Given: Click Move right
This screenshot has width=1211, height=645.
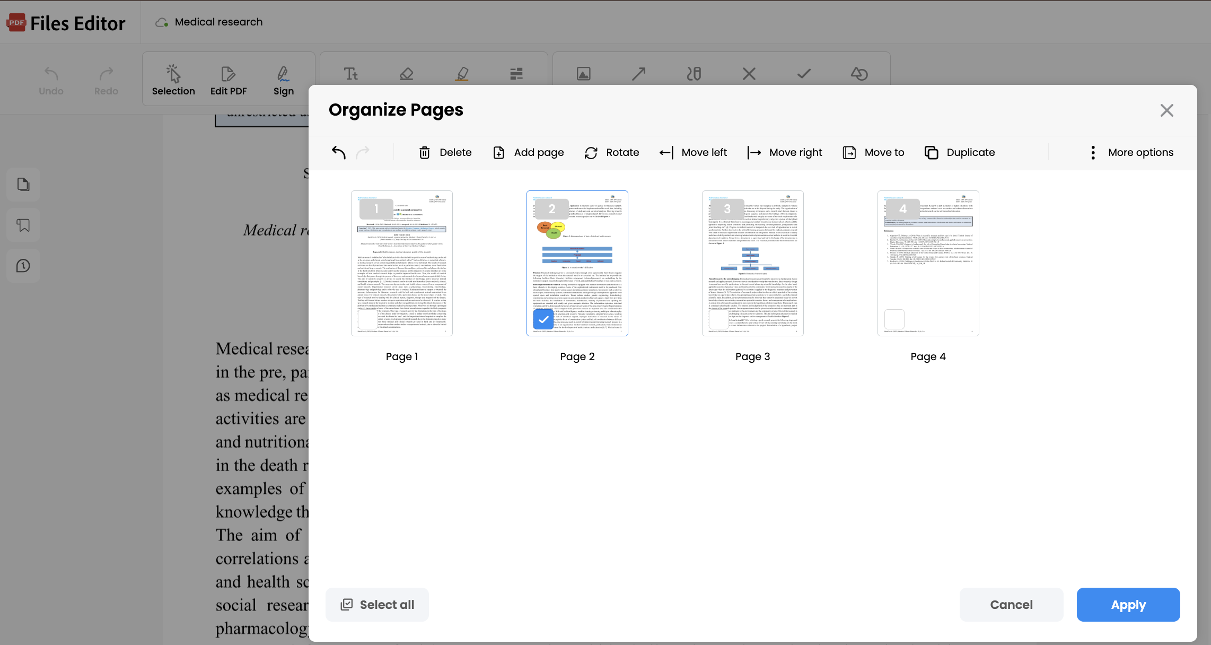Looking at the screenshot, I should 784,153.
